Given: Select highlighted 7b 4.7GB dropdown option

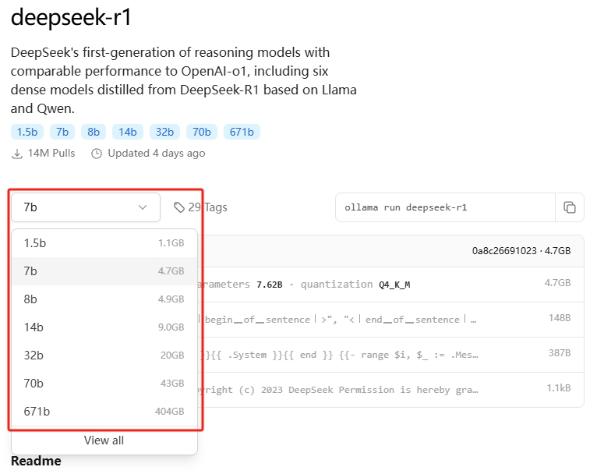Looking at the screenshot, I should [104, 271].
